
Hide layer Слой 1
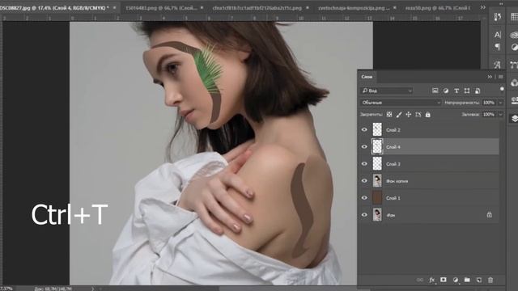(x=364, y=197)
